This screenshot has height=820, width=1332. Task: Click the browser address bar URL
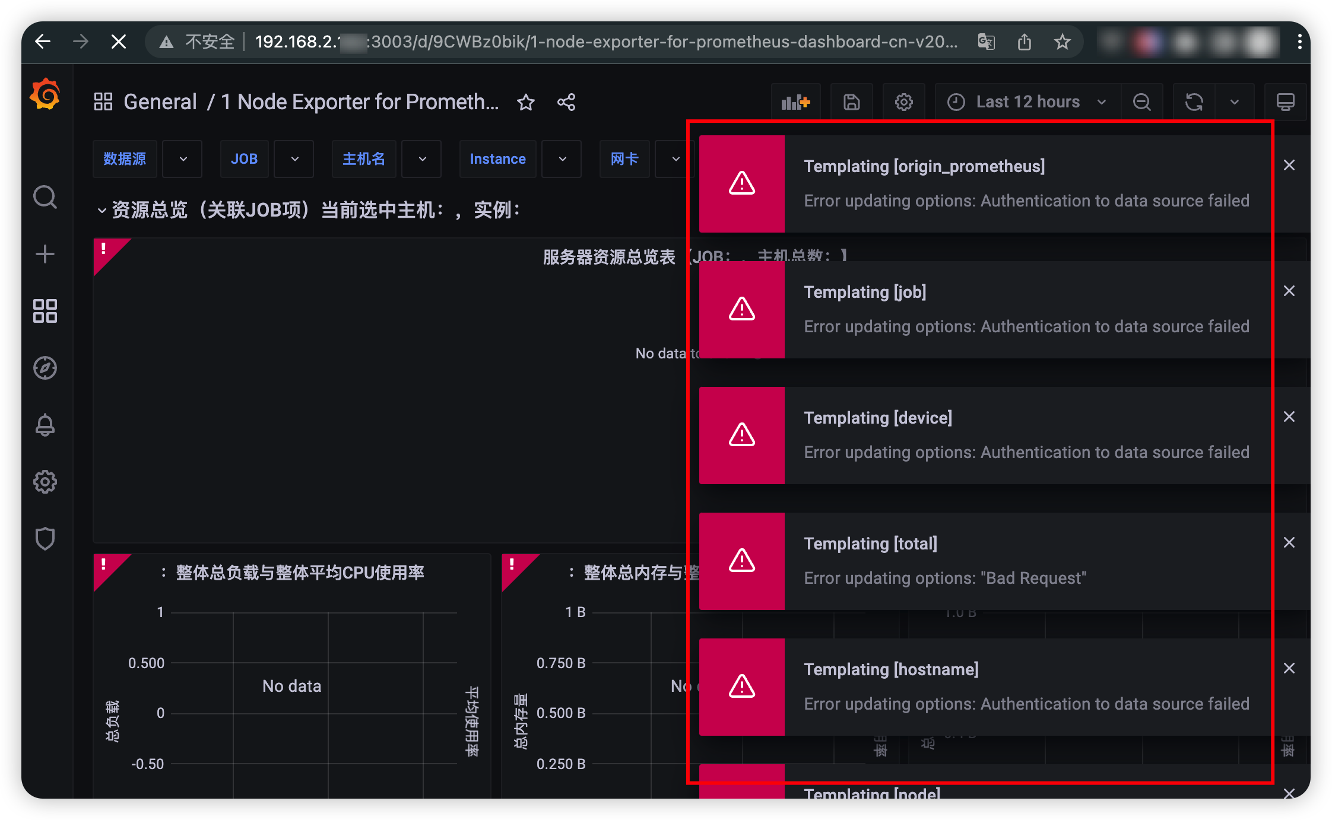tap(605, 42)
